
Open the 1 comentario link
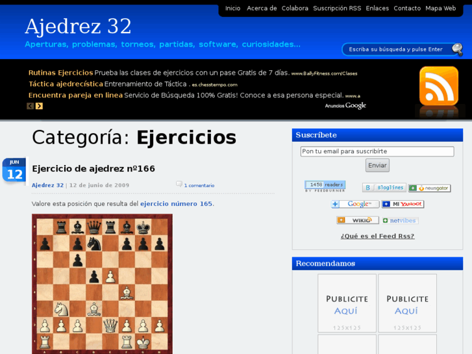tap(199, 185)
